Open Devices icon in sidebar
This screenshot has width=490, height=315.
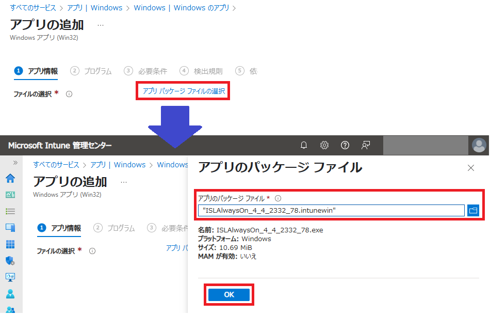10,227
